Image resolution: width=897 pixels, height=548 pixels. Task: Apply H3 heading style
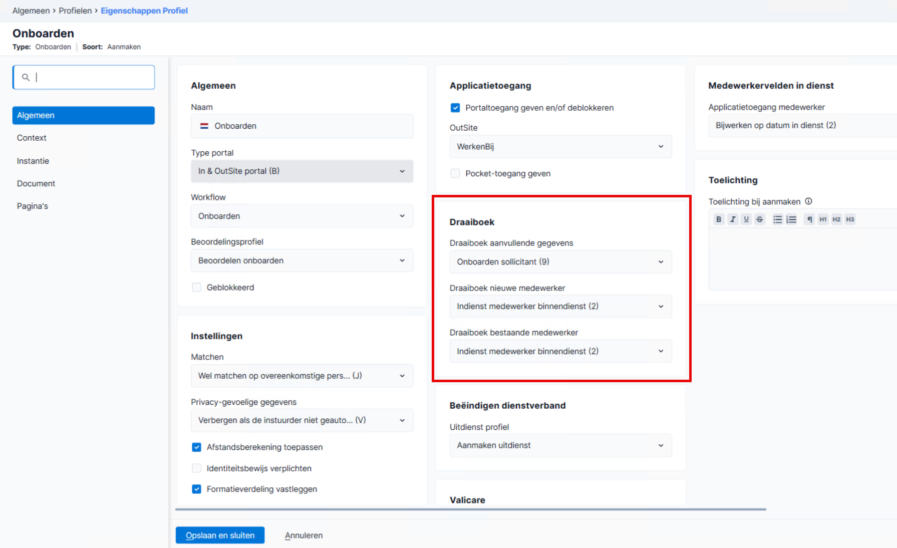[850, 219]
